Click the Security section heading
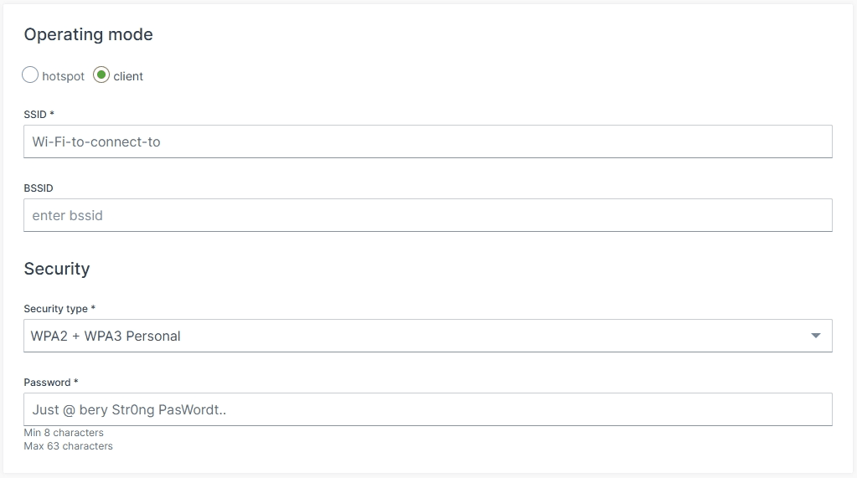Viewport: 857px width, 478px height. coord(56,269)
